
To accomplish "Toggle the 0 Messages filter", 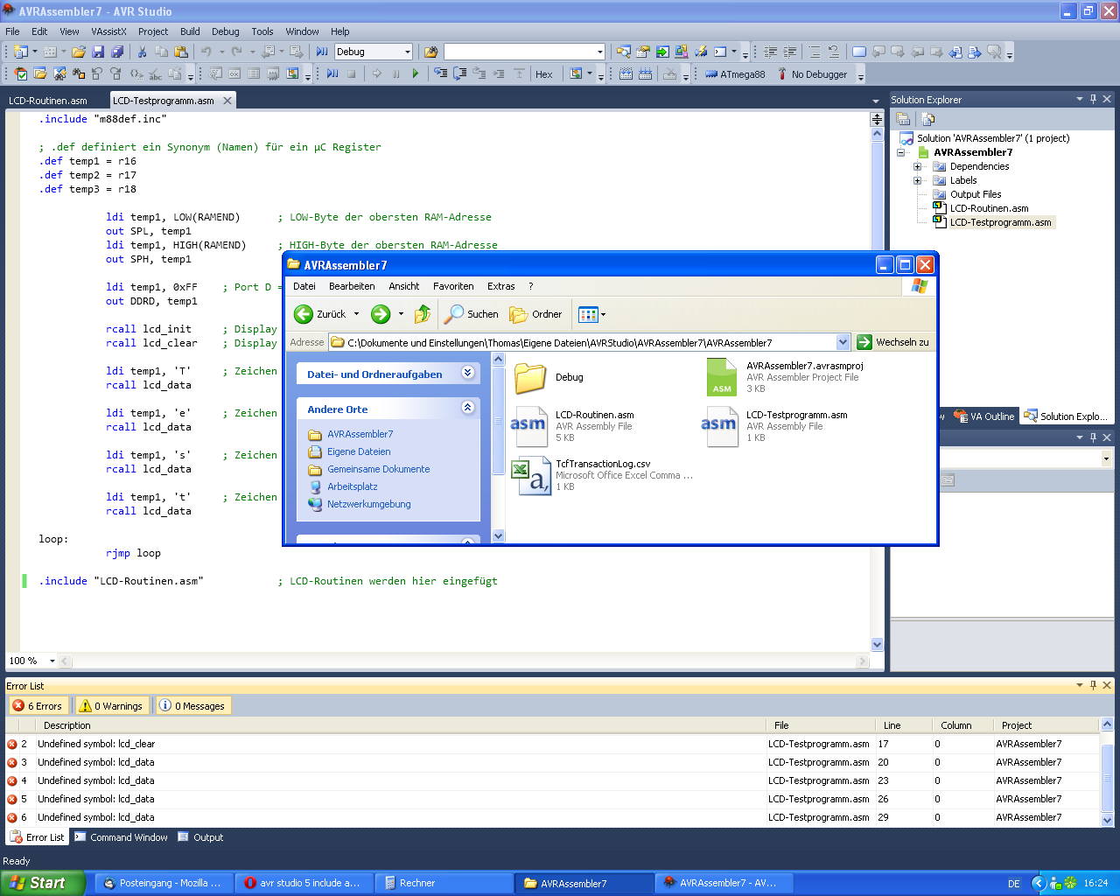I will [x=193, y=705].
